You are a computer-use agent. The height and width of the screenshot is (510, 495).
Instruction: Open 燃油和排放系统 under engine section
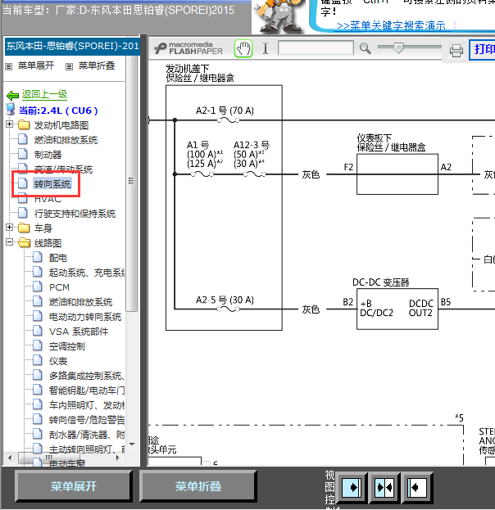click(x=66, y=140)
